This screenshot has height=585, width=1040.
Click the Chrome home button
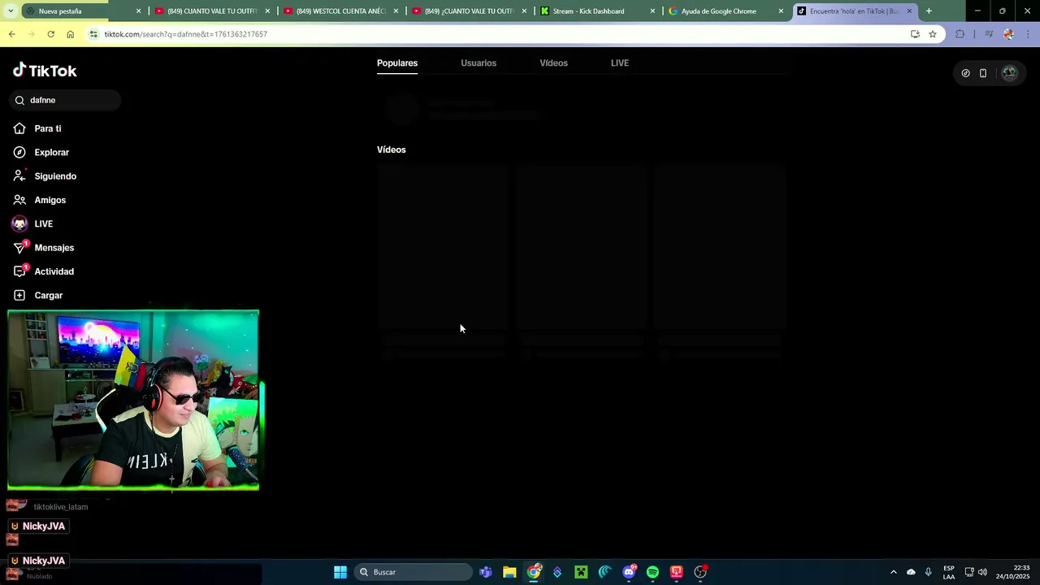(x=70, y=34)
